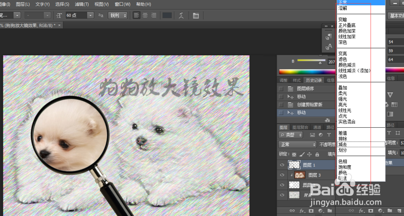Open the warp text tool

(x=181, y=15)
